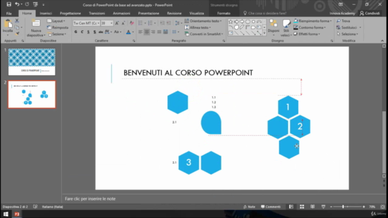This screenshot has width=388, height=218.
Task: Increase font size with the large A icon
Action: [x=117, y=23]
